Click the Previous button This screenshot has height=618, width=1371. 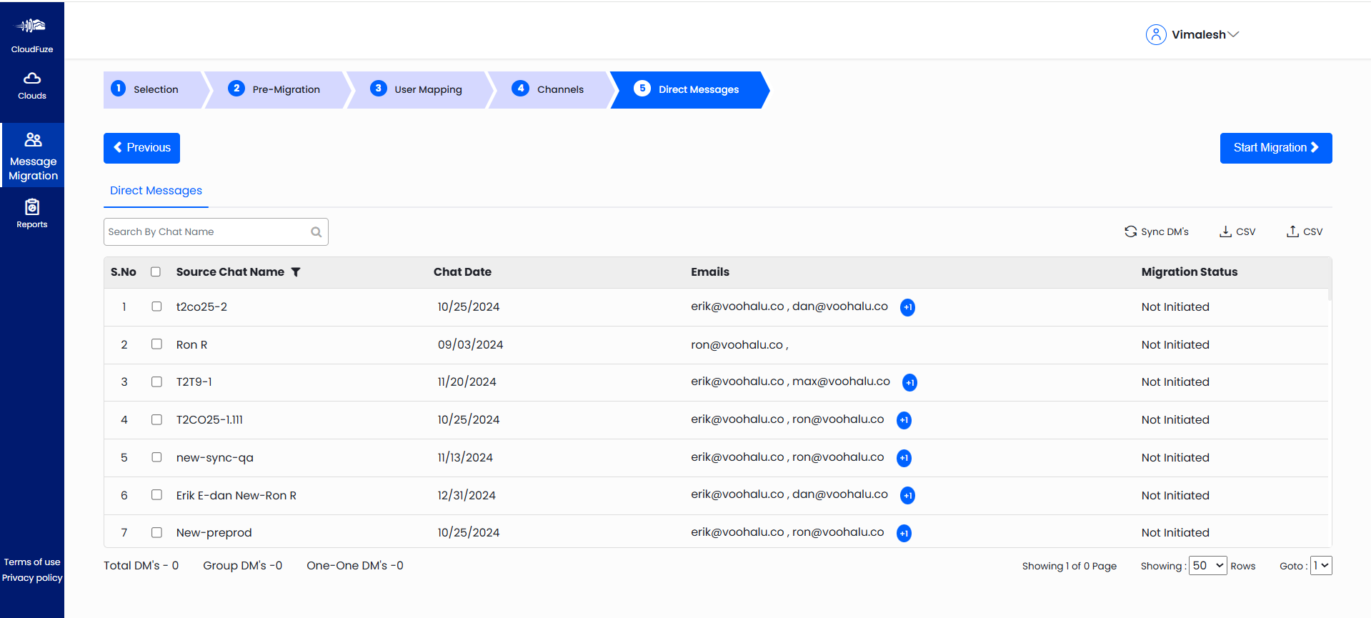141,148
